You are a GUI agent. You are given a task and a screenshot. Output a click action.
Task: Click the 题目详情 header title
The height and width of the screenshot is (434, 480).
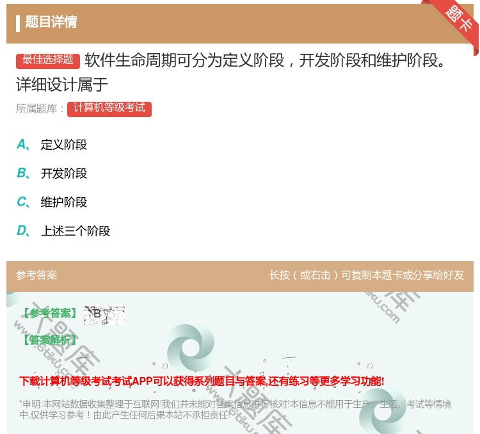pos(51,22)
